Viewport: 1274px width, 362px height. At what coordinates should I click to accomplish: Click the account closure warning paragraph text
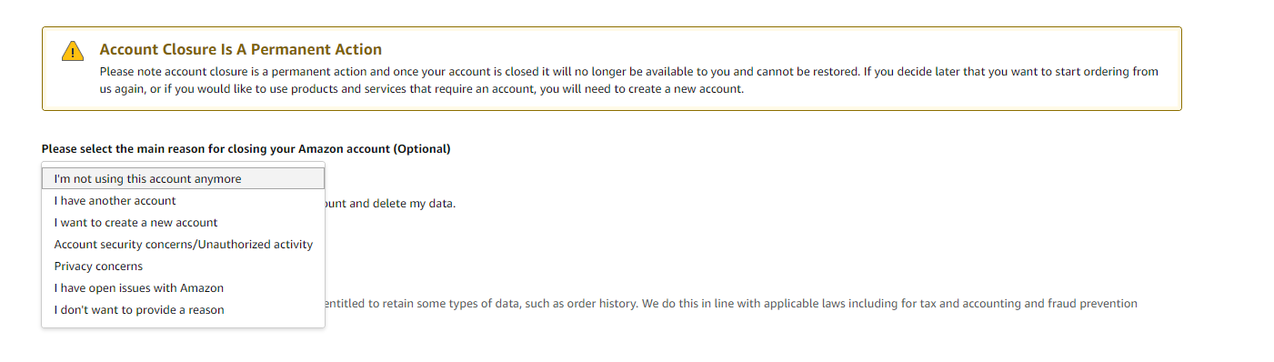(628, 81)
